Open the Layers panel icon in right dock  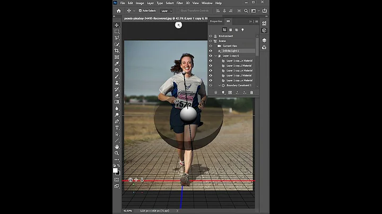pyautogui.click(x=264, y=40)
